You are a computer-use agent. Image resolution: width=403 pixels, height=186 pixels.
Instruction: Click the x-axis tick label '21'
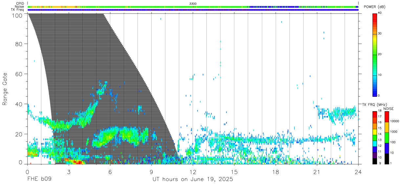[x=317, y=172]
